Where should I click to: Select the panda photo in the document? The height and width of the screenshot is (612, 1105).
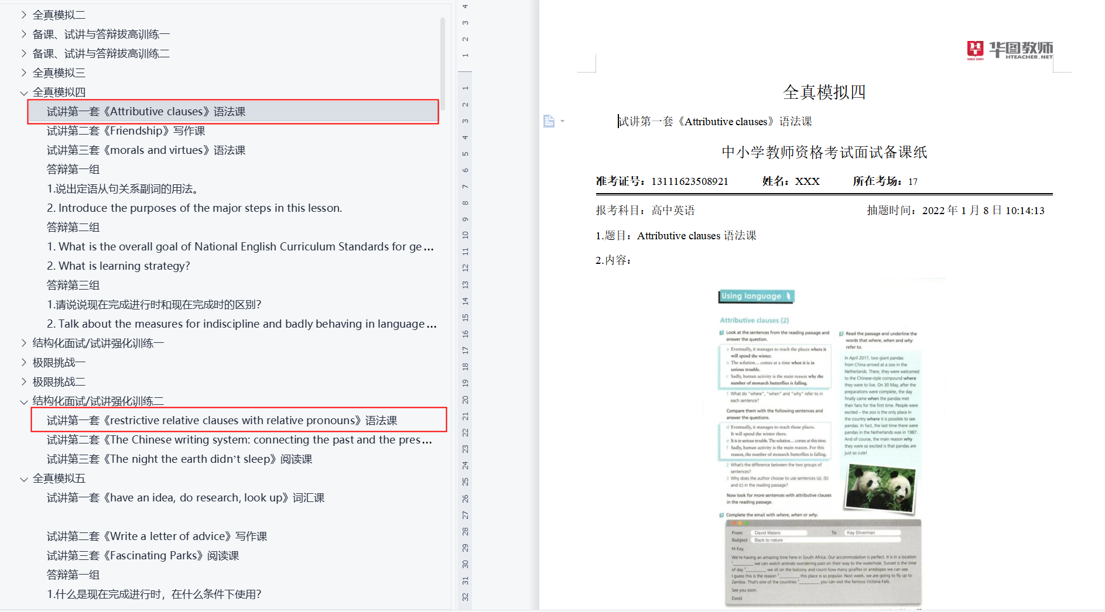click(x=880, y=488)
